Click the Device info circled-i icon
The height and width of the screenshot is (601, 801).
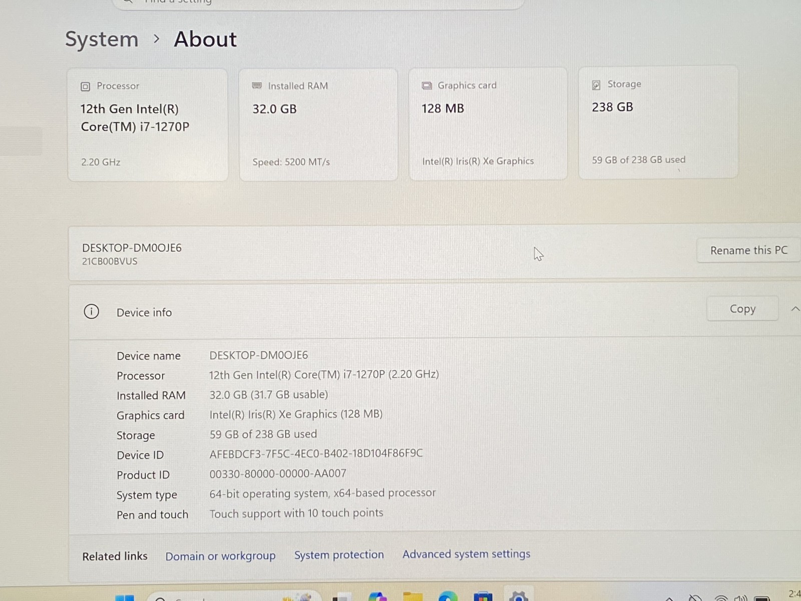click(x=91, y=312)
